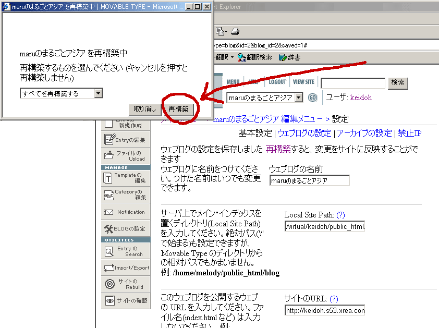The image size is (439, 328).
Task: Click the edit page icon in the browser toolbar
Action: 221,31
